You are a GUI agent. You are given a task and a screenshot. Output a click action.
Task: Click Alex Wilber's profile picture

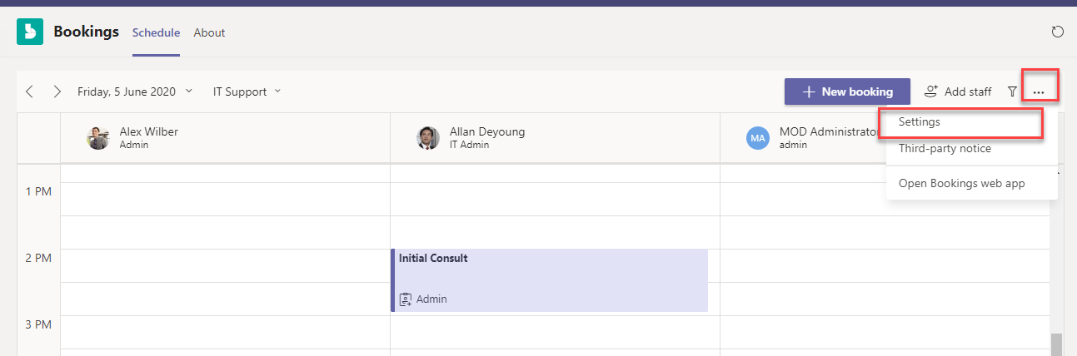click(98, 138)
